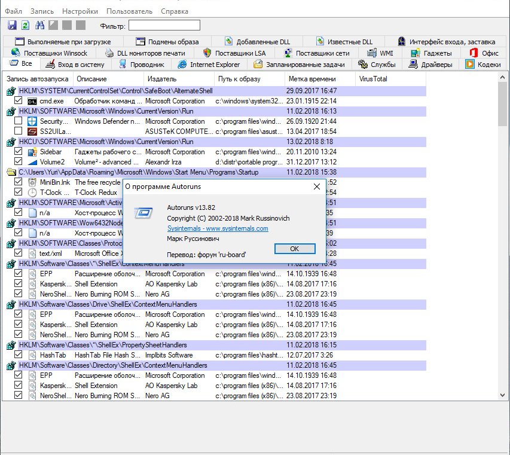Image resolution: width=510 pixels, height=455 pixels.
Task: Open the Файл menu
Action: [13, 11]
